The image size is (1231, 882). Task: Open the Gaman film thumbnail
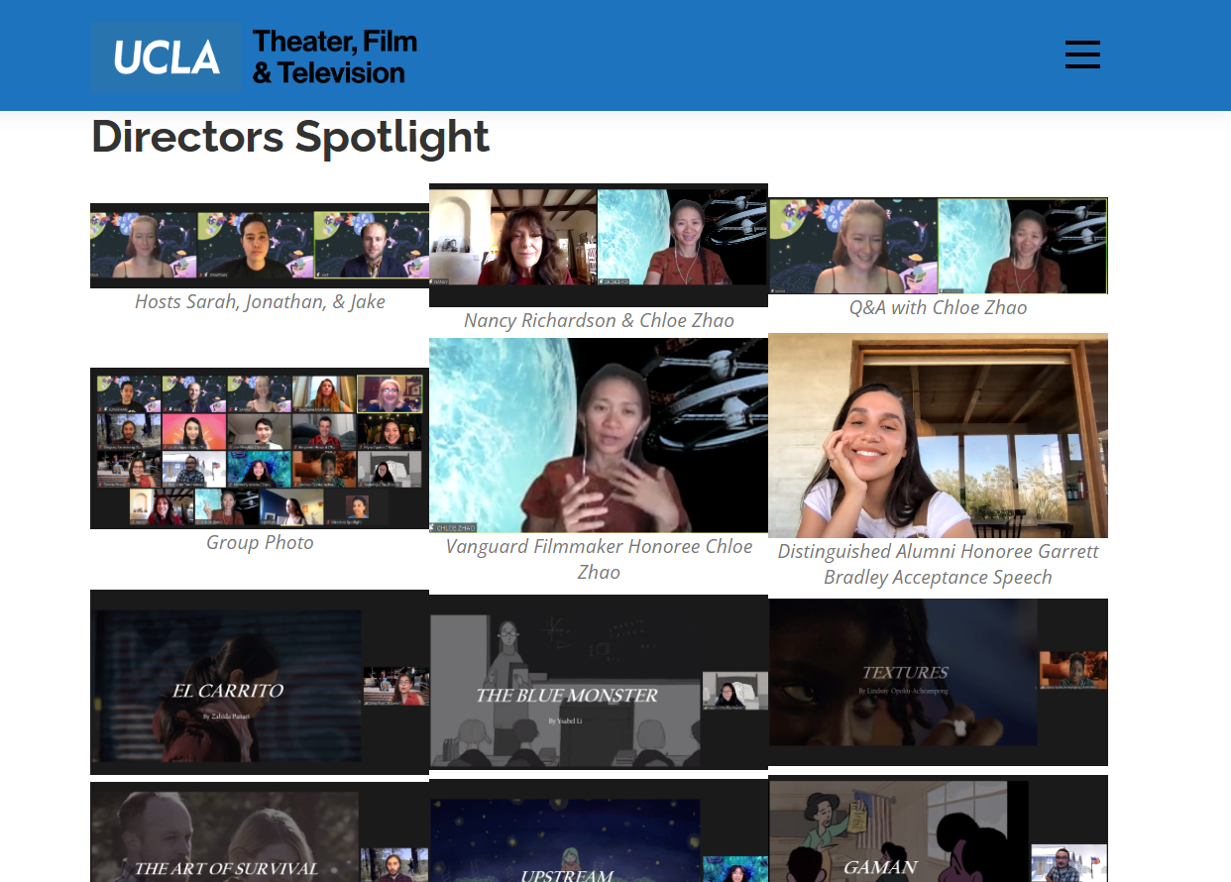coord(938,828)
